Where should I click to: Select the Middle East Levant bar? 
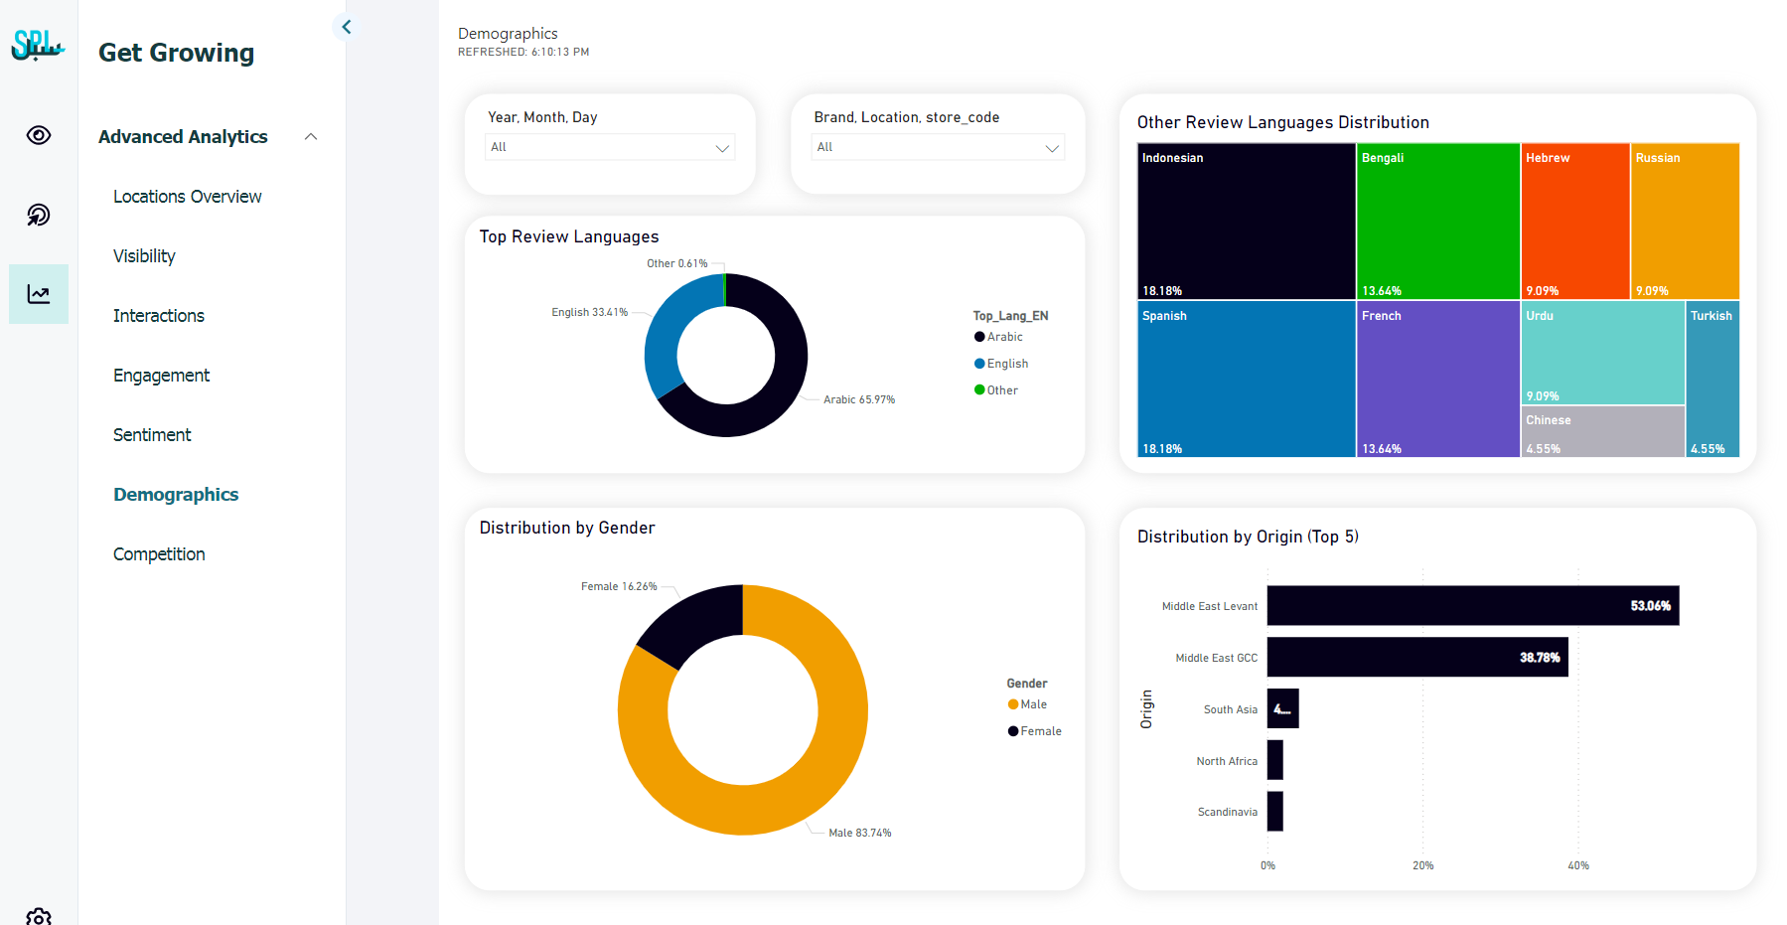pos(1472,606)
